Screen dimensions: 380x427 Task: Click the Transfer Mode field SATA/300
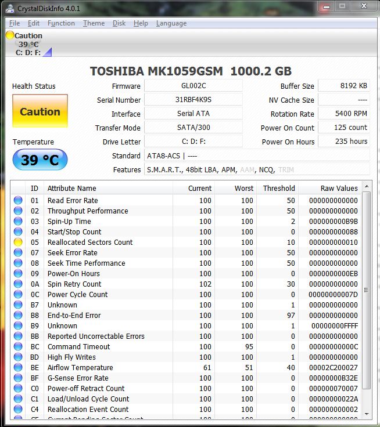[193, 128]
